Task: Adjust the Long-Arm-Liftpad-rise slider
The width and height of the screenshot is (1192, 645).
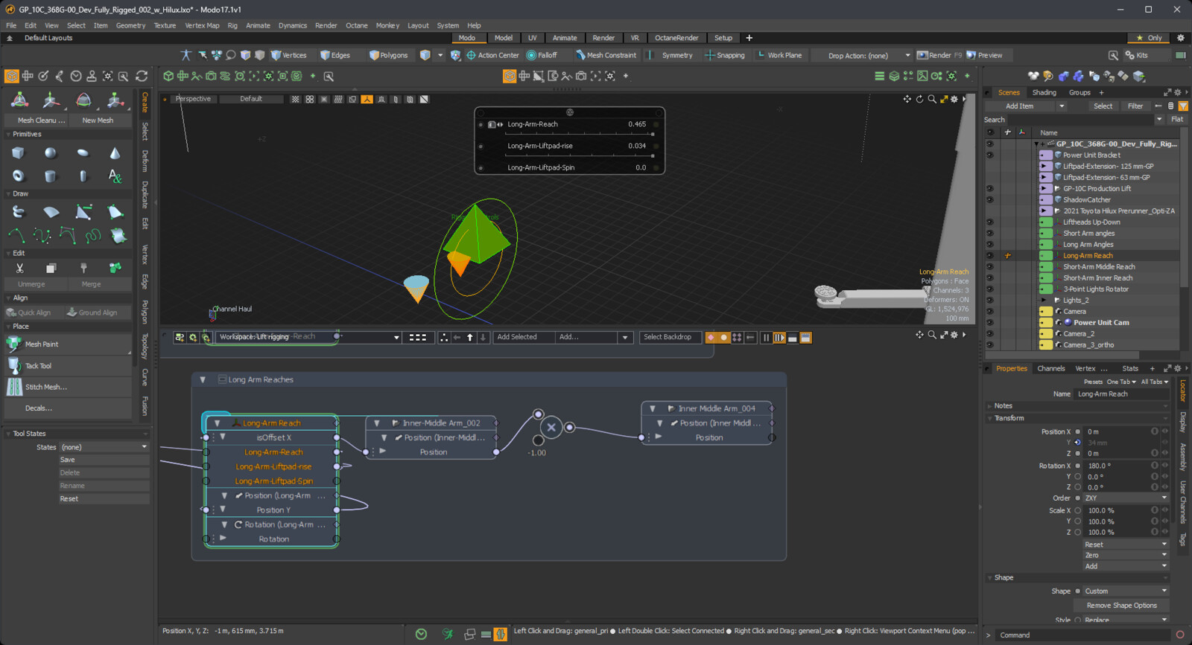Action: coord(579,156)
